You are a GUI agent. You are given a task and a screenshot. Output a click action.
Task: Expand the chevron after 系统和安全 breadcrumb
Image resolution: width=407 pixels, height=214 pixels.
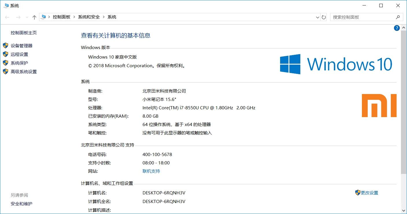click(104, 17)
